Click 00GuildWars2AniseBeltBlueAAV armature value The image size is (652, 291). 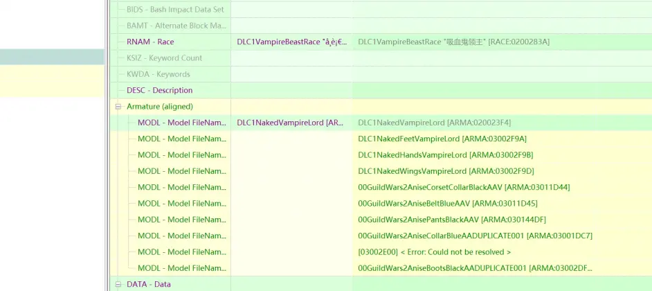[x=447, y=204]
